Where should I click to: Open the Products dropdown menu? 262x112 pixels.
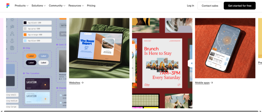click(x=21, y=6)
